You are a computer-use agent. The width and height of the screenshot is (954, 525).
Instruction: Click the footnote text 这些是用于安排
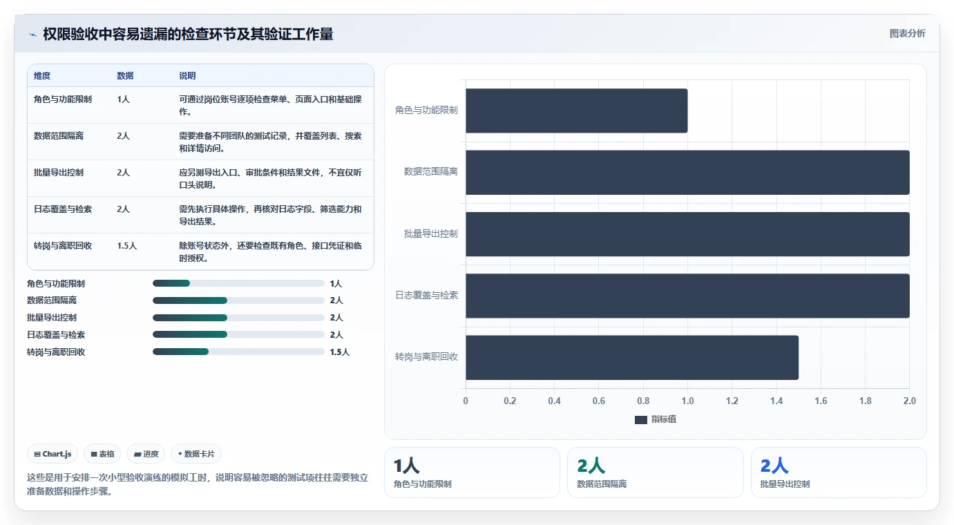(x=198, y=484)
